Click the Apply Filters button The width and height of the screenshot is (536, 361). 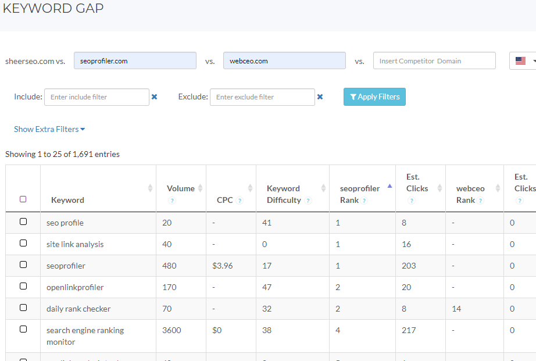tap(374, 96)
